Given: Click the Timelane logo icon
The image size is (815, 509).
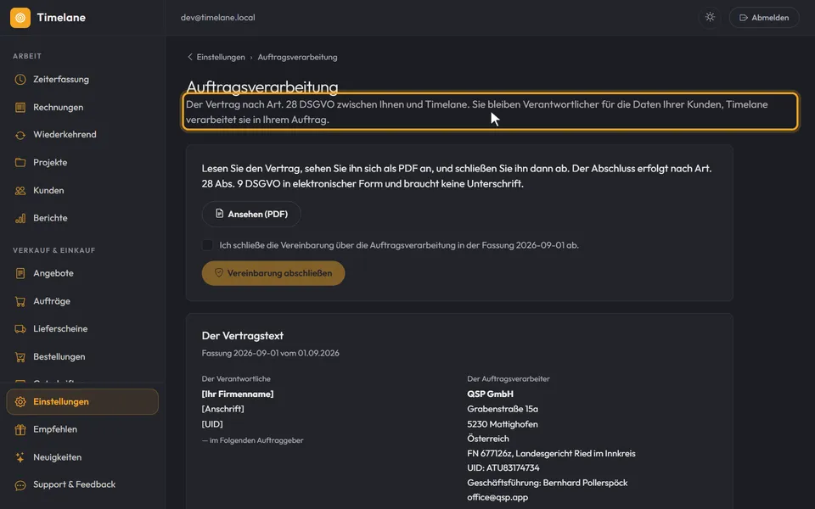Looking at the screenshot, I should [20, 18].
